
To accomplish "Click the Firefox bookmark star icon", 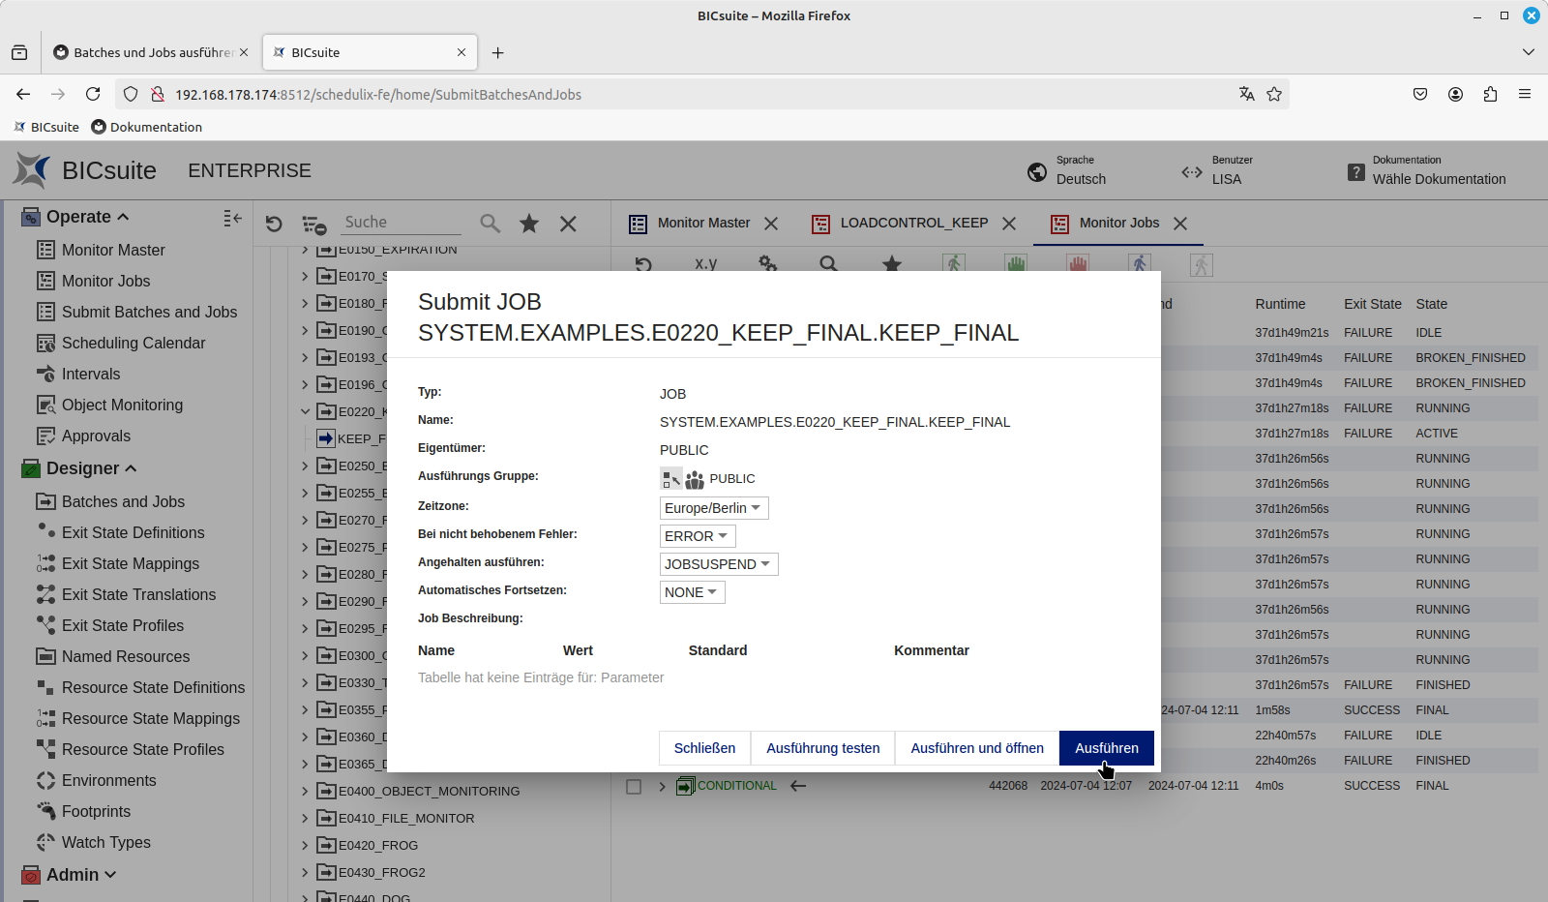I will click(1274, 94).
